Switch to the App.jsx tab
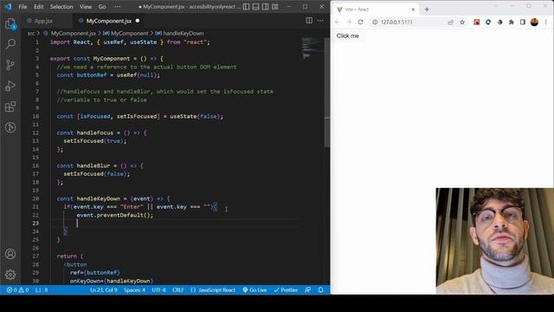 pos(43,21)
